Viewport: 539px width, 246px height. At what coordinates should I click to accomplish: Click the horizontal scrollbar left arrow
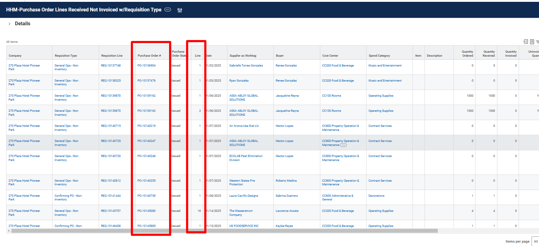click(x=9, y=231)
